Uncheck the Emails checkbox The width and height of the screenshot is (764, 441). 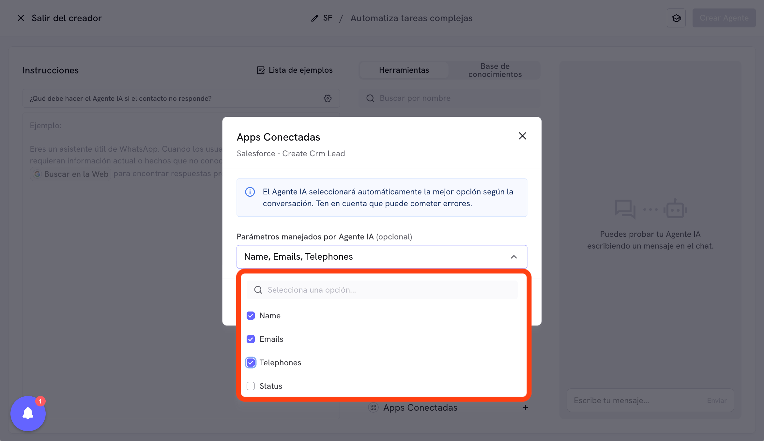(251, 339)
